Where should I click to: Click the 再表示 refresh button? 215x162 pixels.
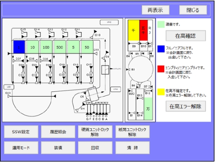[x=155, y=10]
